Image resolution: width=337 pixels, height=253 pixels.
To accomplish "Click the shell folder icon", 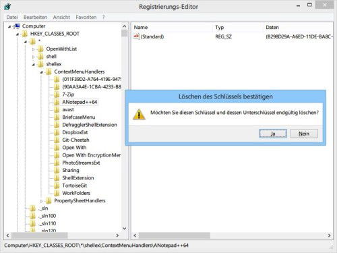I will 40,57.
